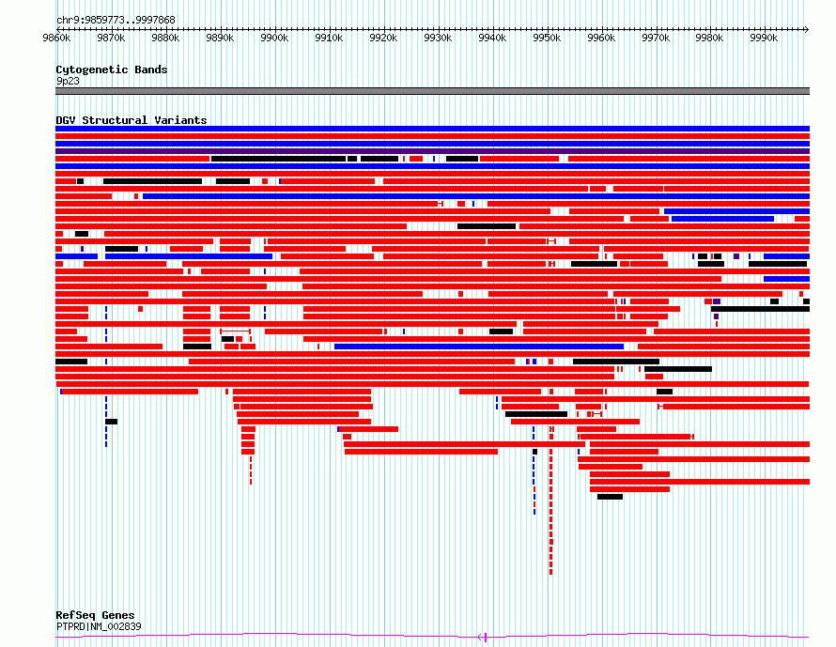
Task: Click the magenta PTPRD exon arrow marker
Action: click(x=483, y=637)
